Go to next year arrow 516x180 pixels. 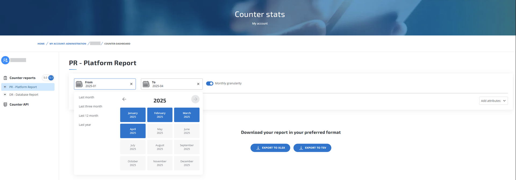coord(195,99)
